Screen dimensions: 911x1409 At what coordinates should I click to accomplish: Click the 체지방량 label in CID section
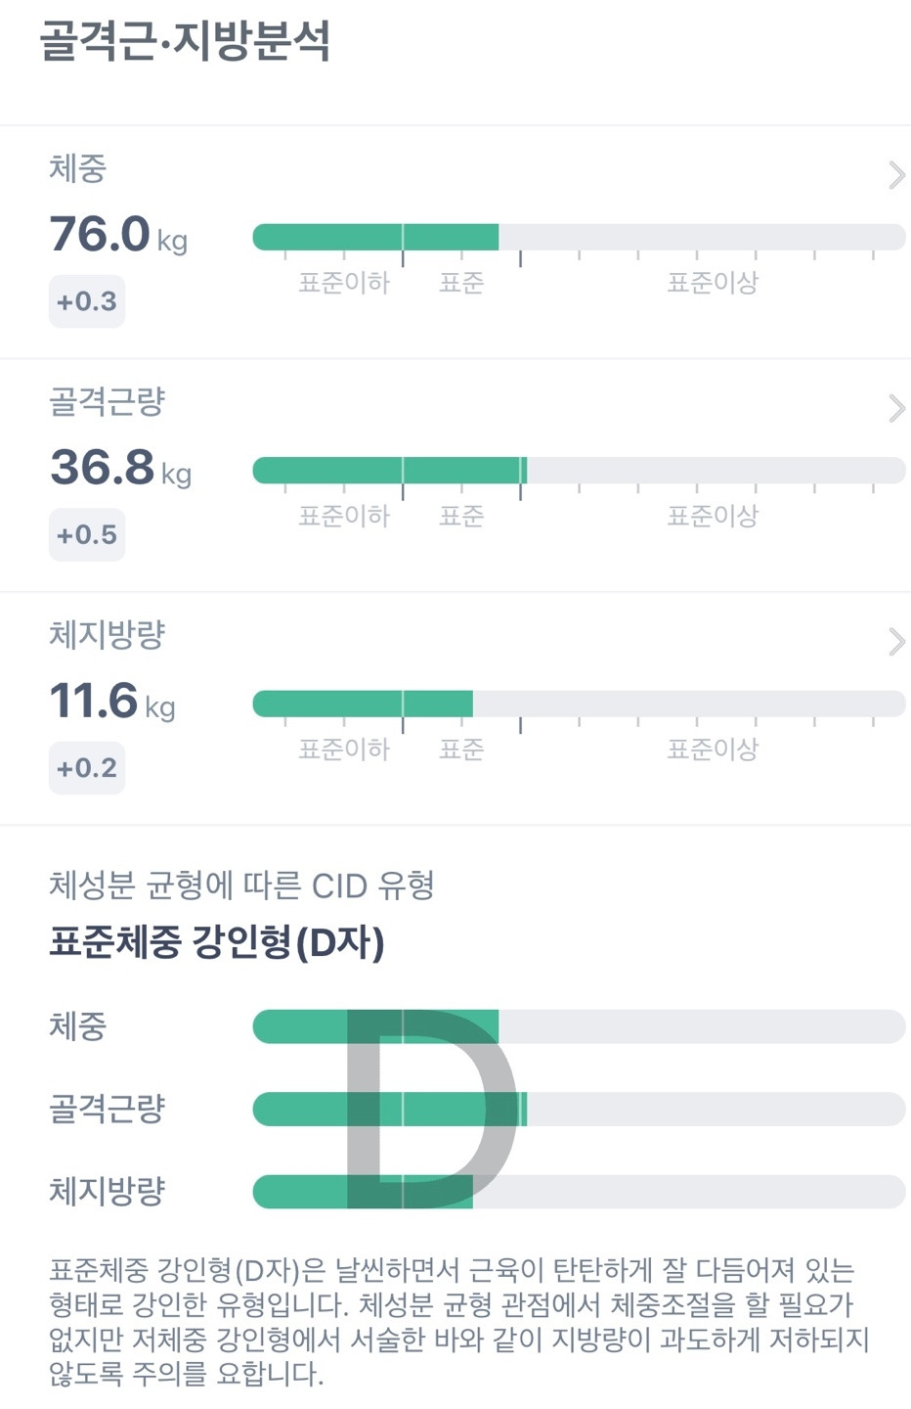107,1191
